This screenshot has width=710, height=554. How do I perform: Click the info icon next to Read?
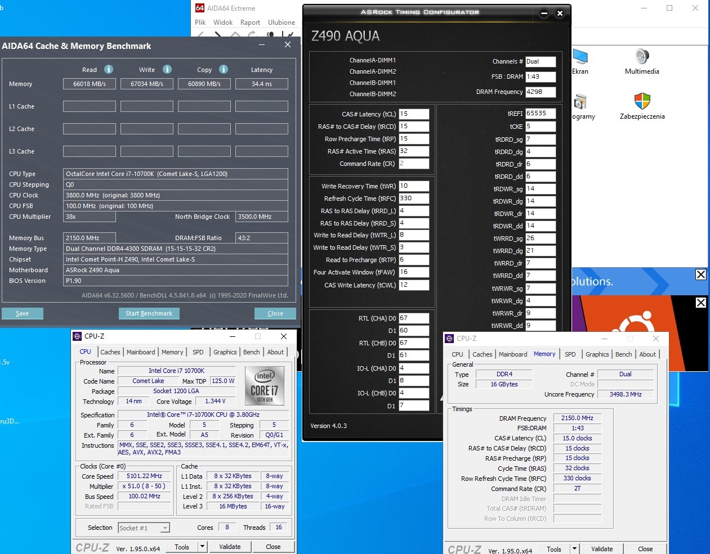(109, 69)
